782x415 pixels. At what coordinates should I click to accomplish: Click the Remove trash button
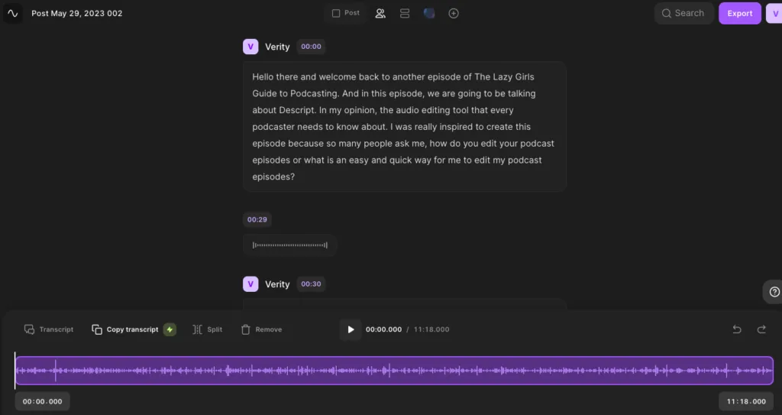tap(261, 329)
